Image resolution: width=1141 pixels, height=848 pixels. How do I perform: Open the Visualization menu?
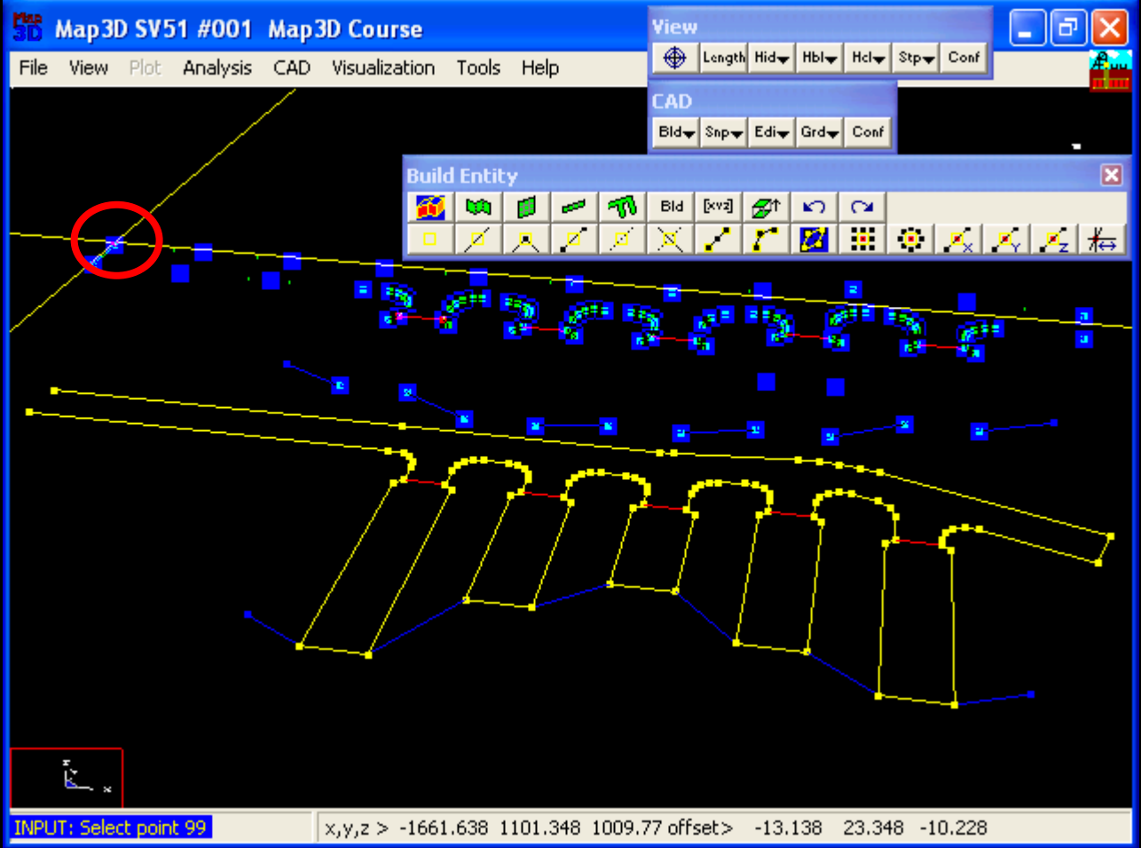pos(383,67)
